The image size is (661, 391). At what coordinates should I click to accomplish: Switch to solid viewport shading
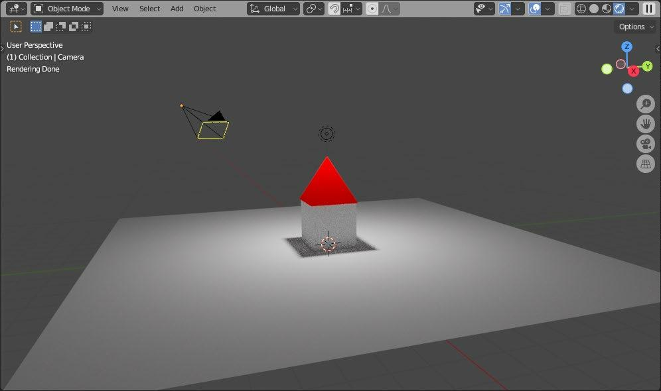coord(594,9)
